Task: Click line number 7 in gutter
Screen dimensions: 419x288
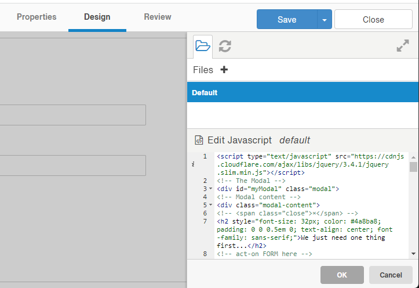Action: (205, 221)
